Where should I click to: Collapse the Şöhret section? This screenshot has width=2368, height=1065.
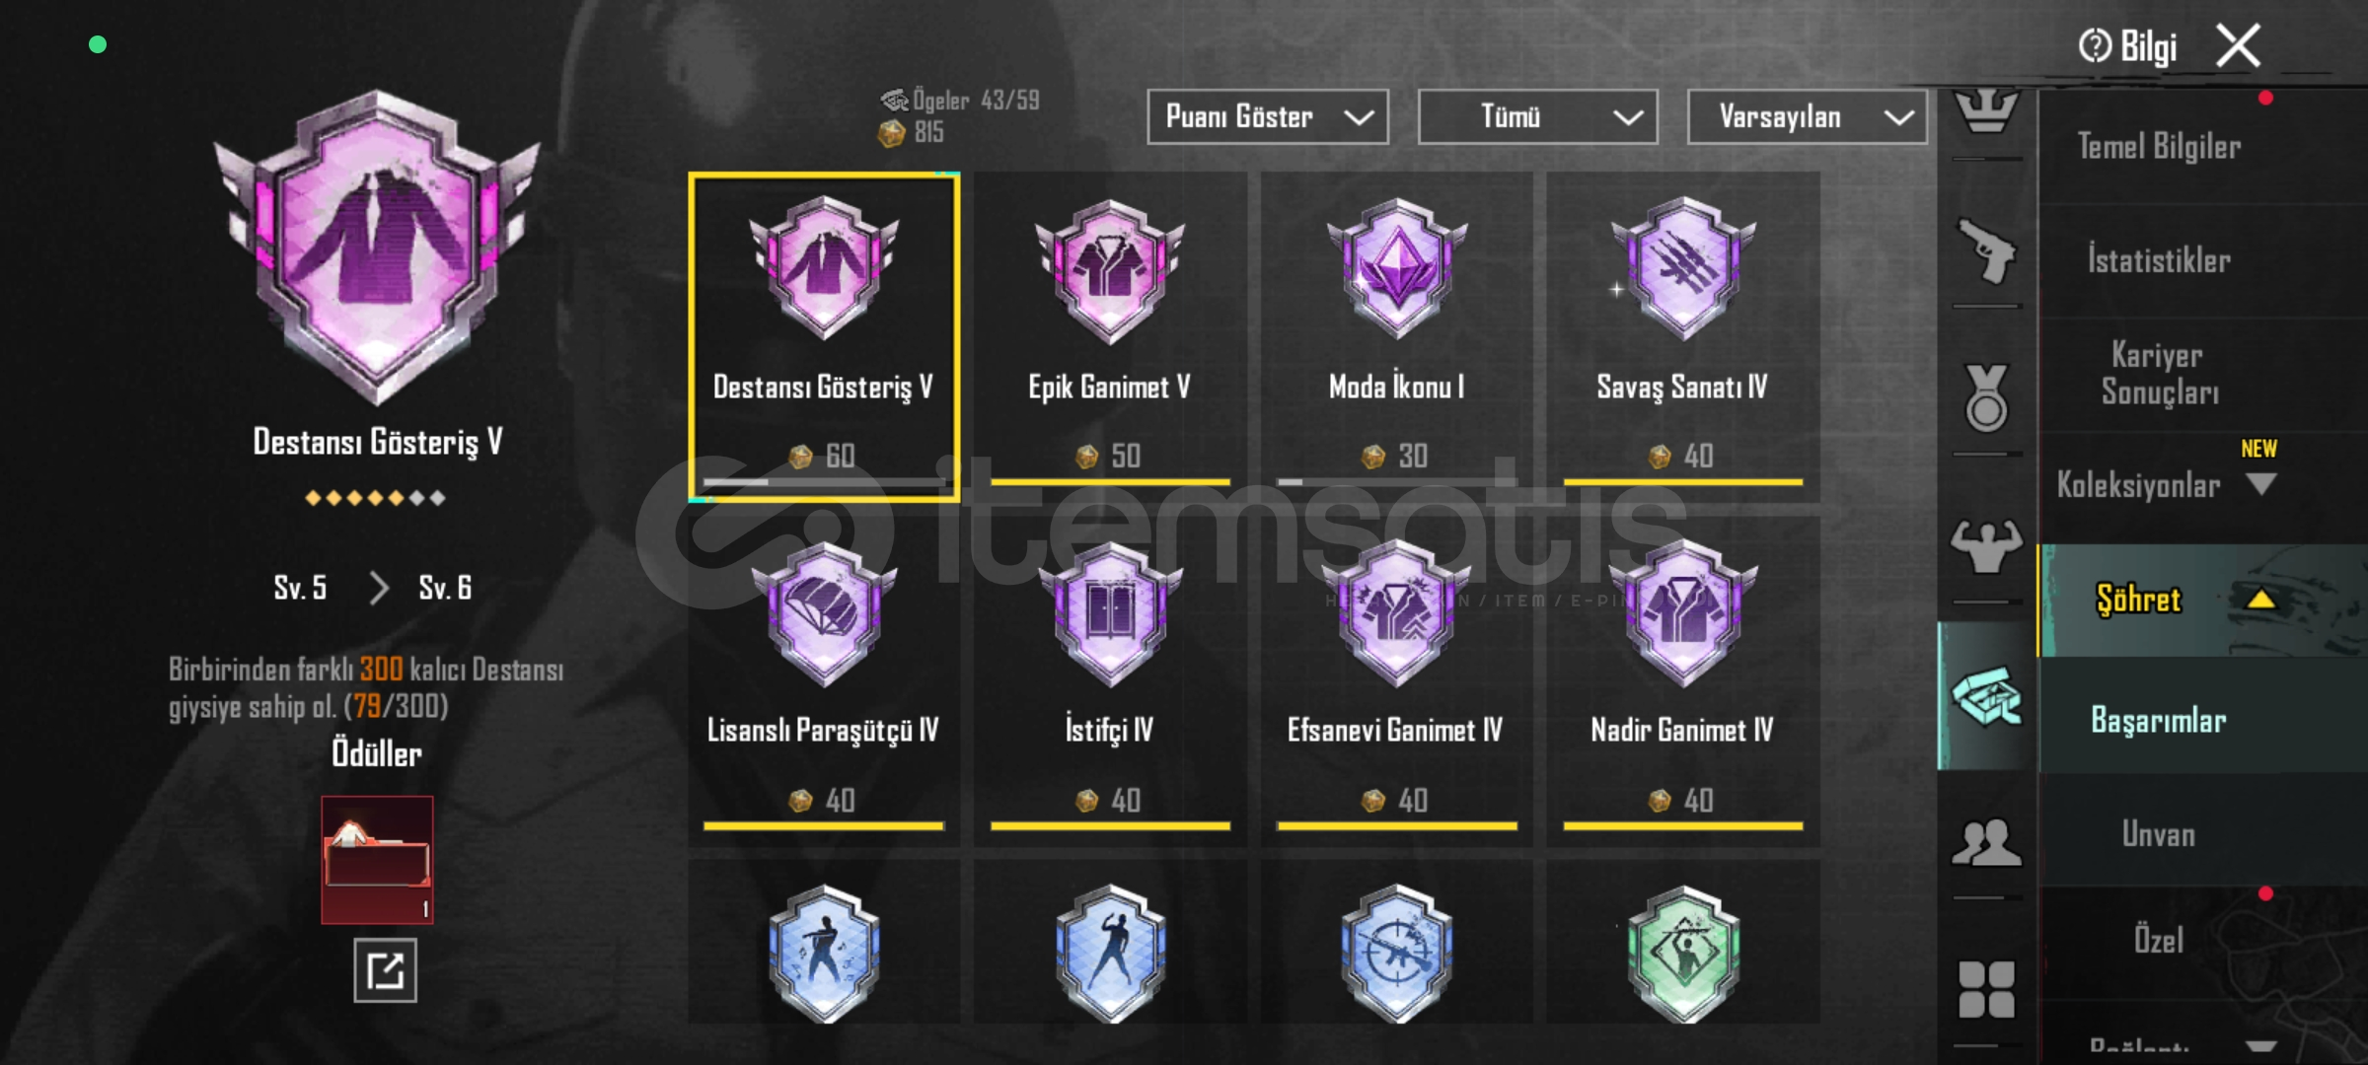[2260, 599]
